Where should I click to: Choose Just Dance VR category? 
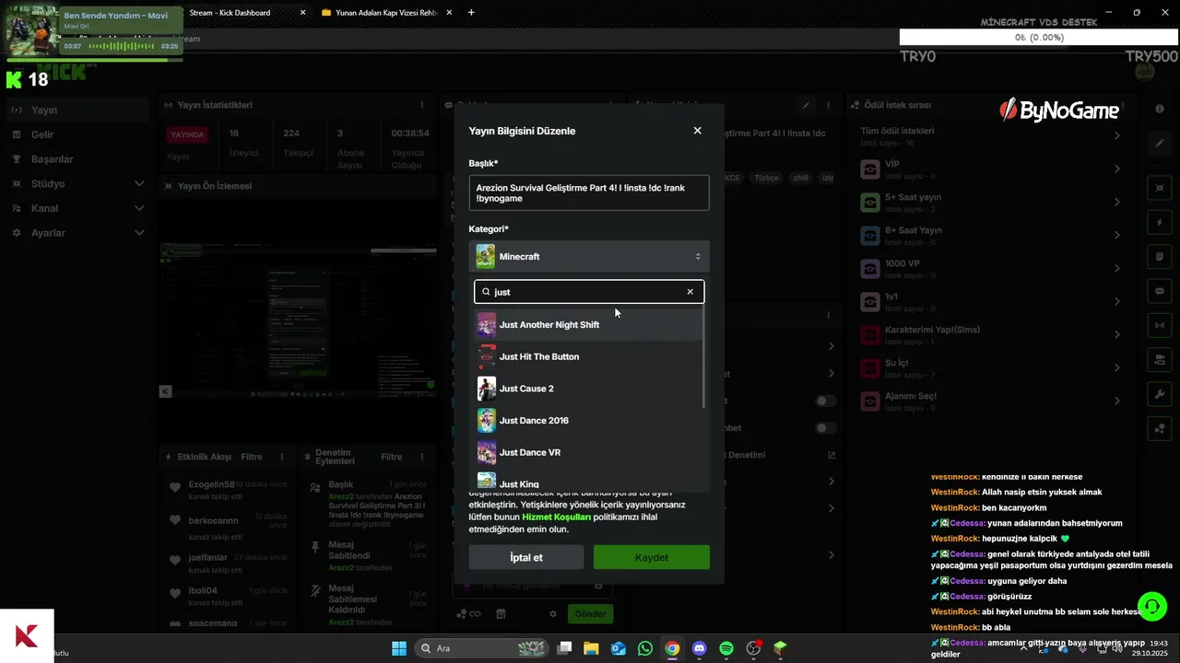click(x=588, y=452)
